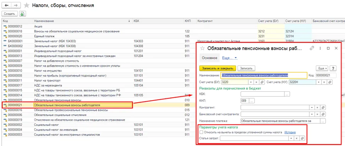Image resolution: width=345 pixels, height=146 pixels.
Task: Click row icon of Акциз entry
Action: pos(6,26)
